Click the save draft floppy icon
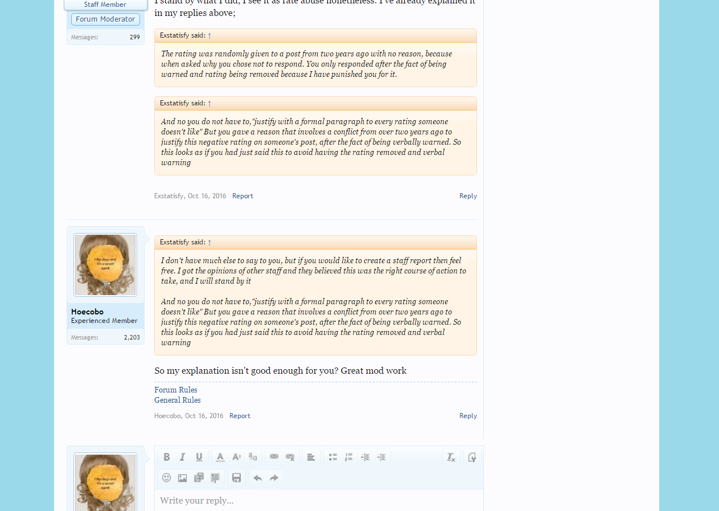Image resolution: width=719 pixels, height=511 pixels. click(237, 478)
